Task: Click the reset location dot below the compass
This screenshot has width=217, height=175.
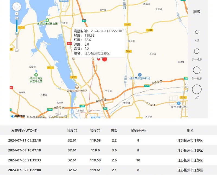Action: coord(17,13)
